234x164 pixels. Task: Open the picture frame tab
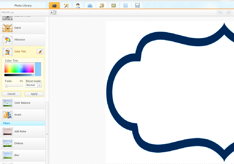pos(113,6)
